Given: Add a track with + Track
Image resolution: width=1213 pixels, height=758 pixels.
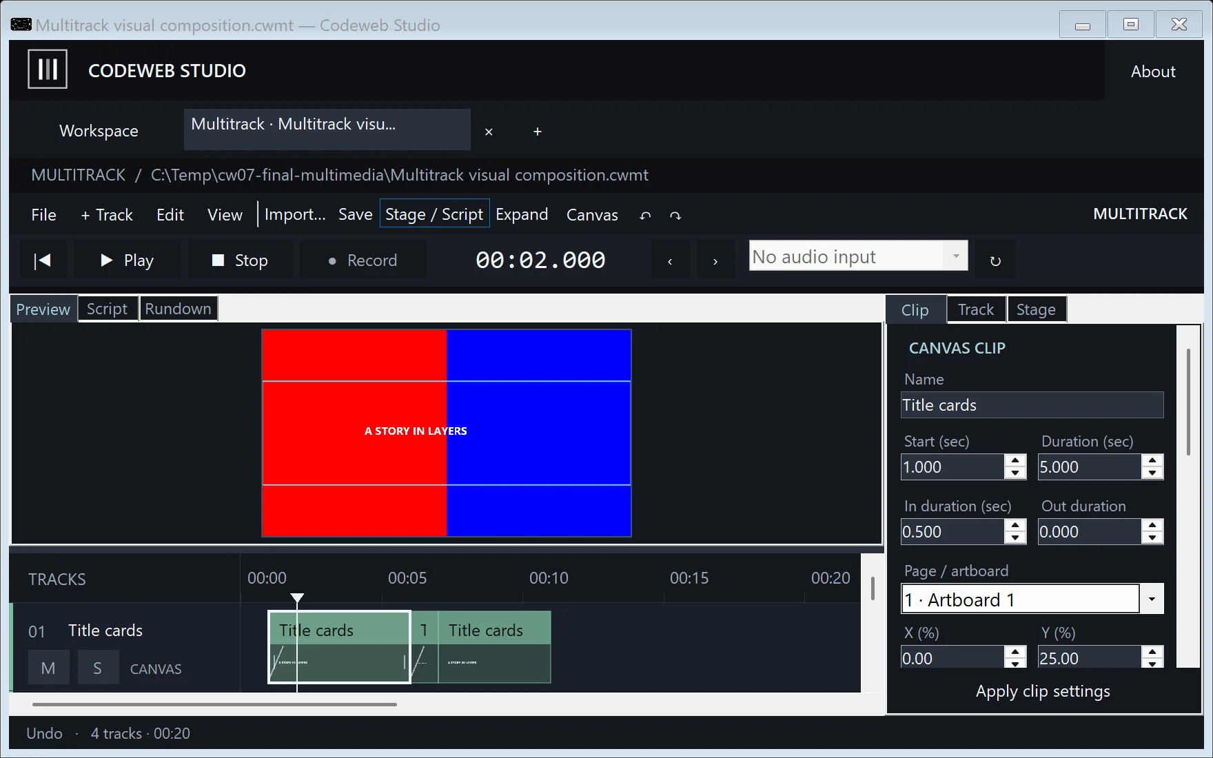Looking at the screenshot, I should tap(107, 215).
